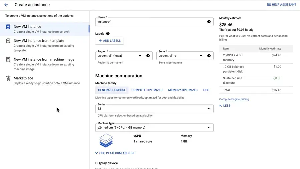Image resolution: width=300 pixels, height=169 pixels.
Task: Click the Display device heading
Action: [107, 163]
